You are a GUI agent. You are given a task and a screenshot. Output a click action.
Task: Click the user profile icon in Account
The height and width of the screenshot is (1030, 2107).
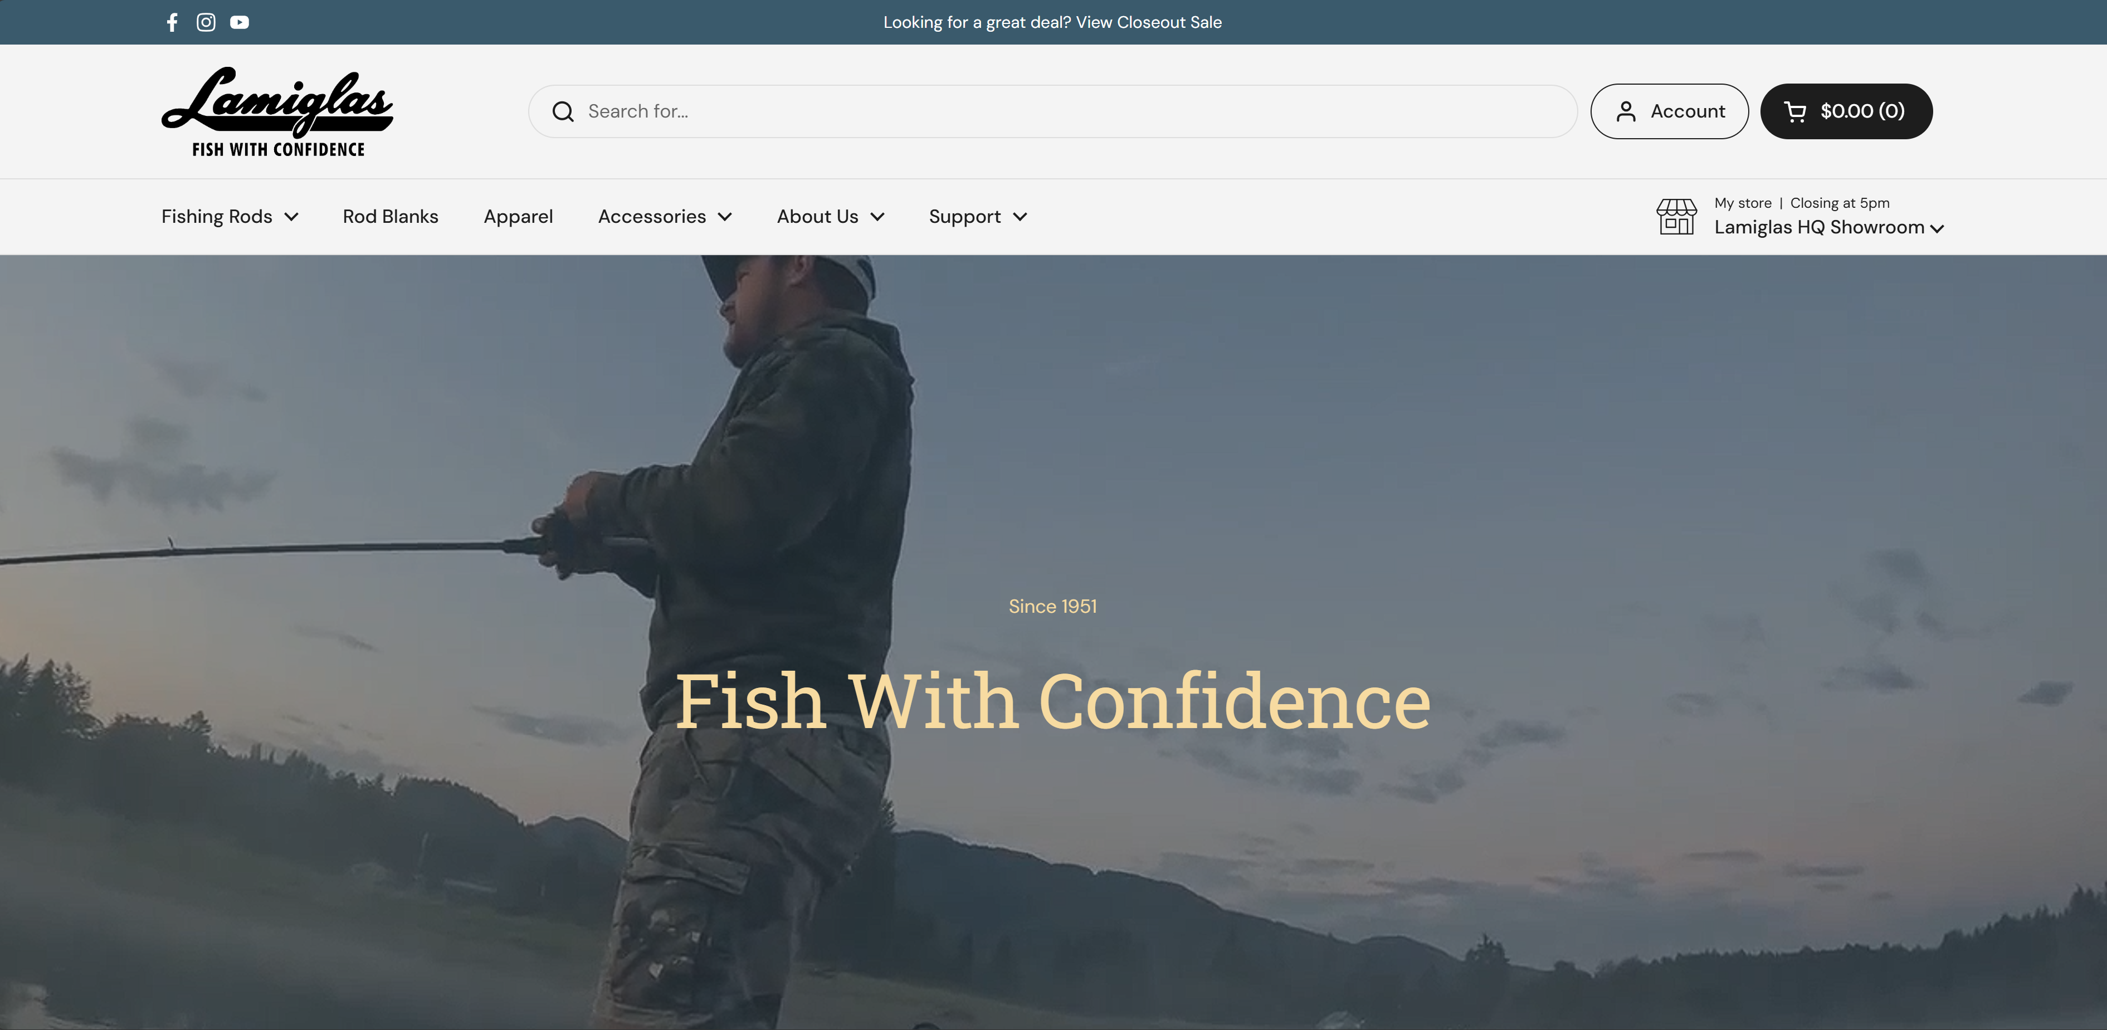tap(1626, 111)
